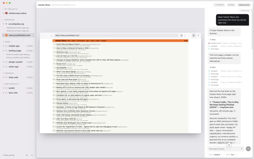Click Hacker News 'new' nav link

pyautogui.click(x=69, y=41)
